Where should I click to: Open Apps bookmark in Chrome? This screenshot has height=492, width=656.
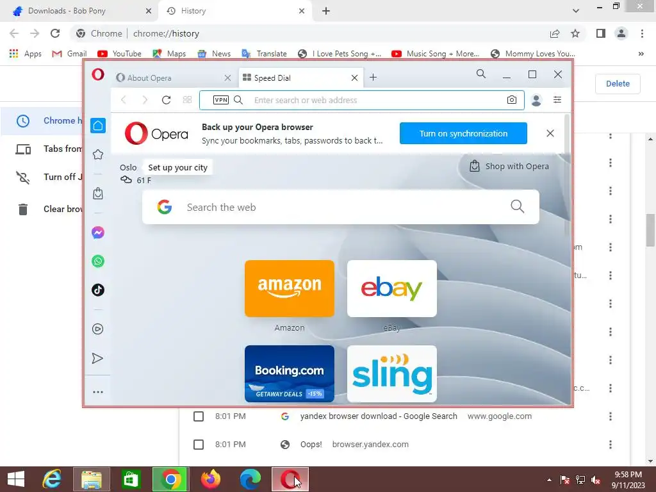(26, 54)
